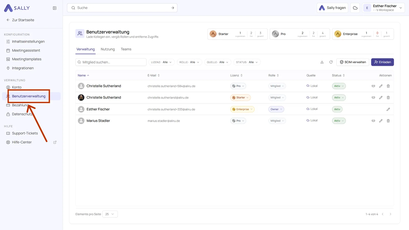Delete the Starter-licensed Christelle Sutherland via trash icon
Image resolution: width=409 pixels, height=230 pixels.
point(388,98)
